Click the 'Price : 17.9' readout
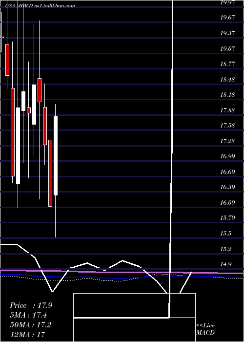Image resolution: width=244 pixels, height=342 pixels. pyautogui.click(x=31, y=305)
